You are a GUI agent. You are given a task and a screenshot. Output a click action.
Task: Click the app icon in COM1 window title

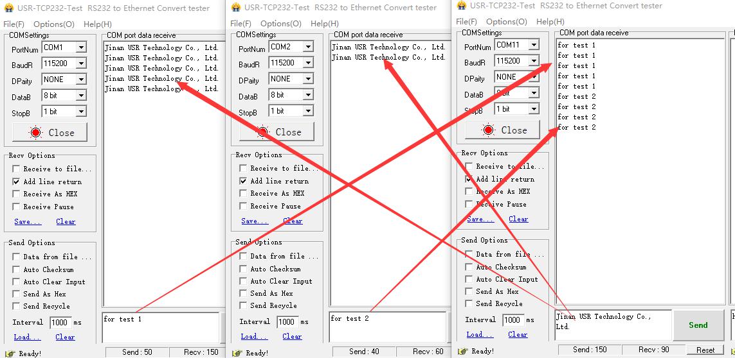pos(10,8)
